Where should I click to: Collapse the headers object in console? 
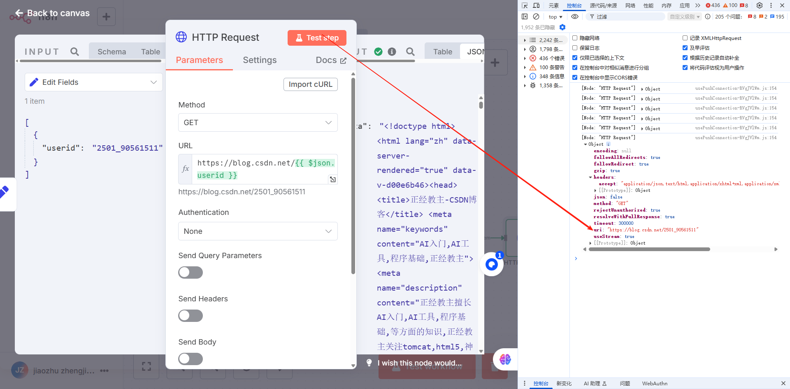[x=590, y=177]
